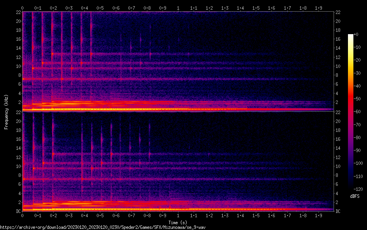Screen dimensions: 367x230
Task: Select the +0 mark on the dBFS scale
Action: pos(357,35)
